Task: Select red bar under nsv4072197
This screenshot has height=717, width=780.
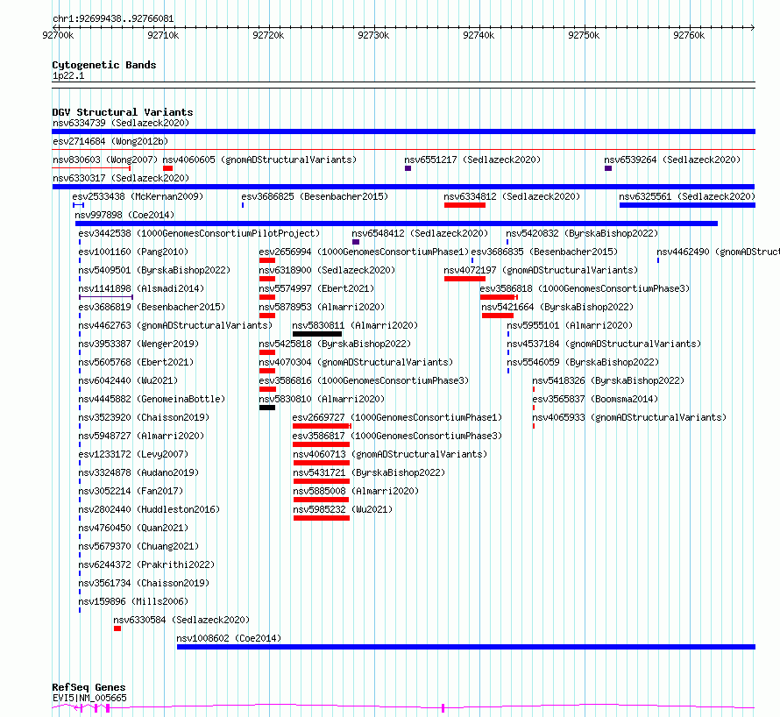Action: pos(464,279)
